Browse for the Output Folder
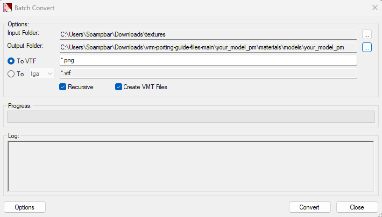The height and width of the screenshot is (217, 382). (x=367, y=47)
